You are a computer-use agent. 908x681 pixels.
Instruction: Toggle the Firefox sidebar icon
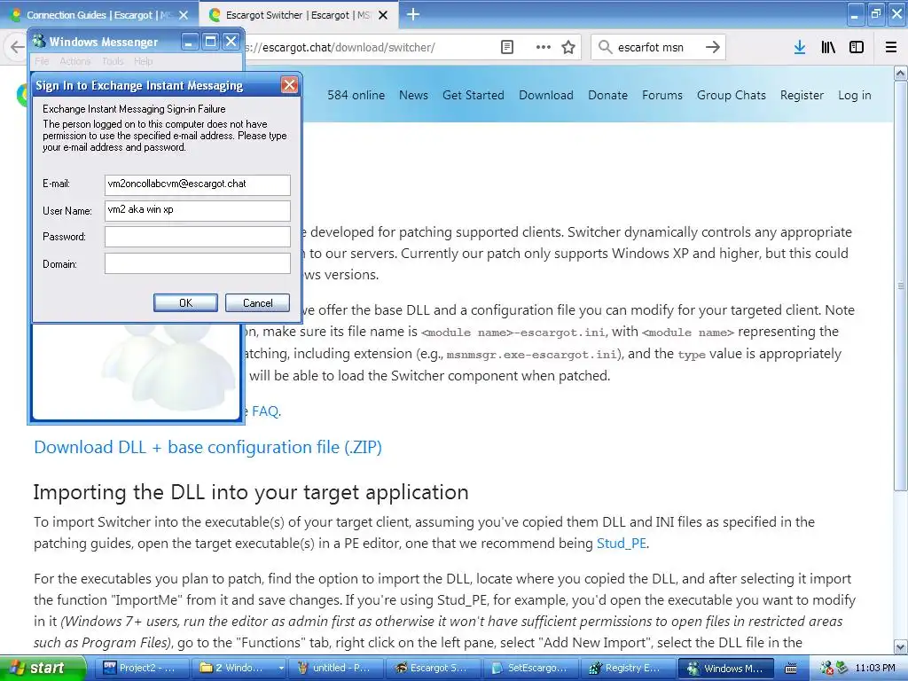click(x=857, y=47)
